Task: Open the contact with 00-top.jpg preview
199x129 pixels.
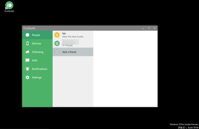Action: 73,43
